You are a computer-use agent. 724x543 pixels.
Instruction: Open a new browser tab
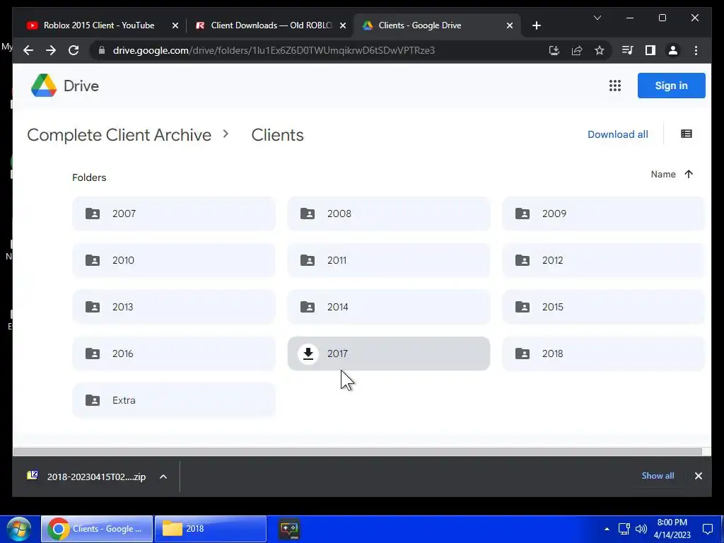pos(536,25)
